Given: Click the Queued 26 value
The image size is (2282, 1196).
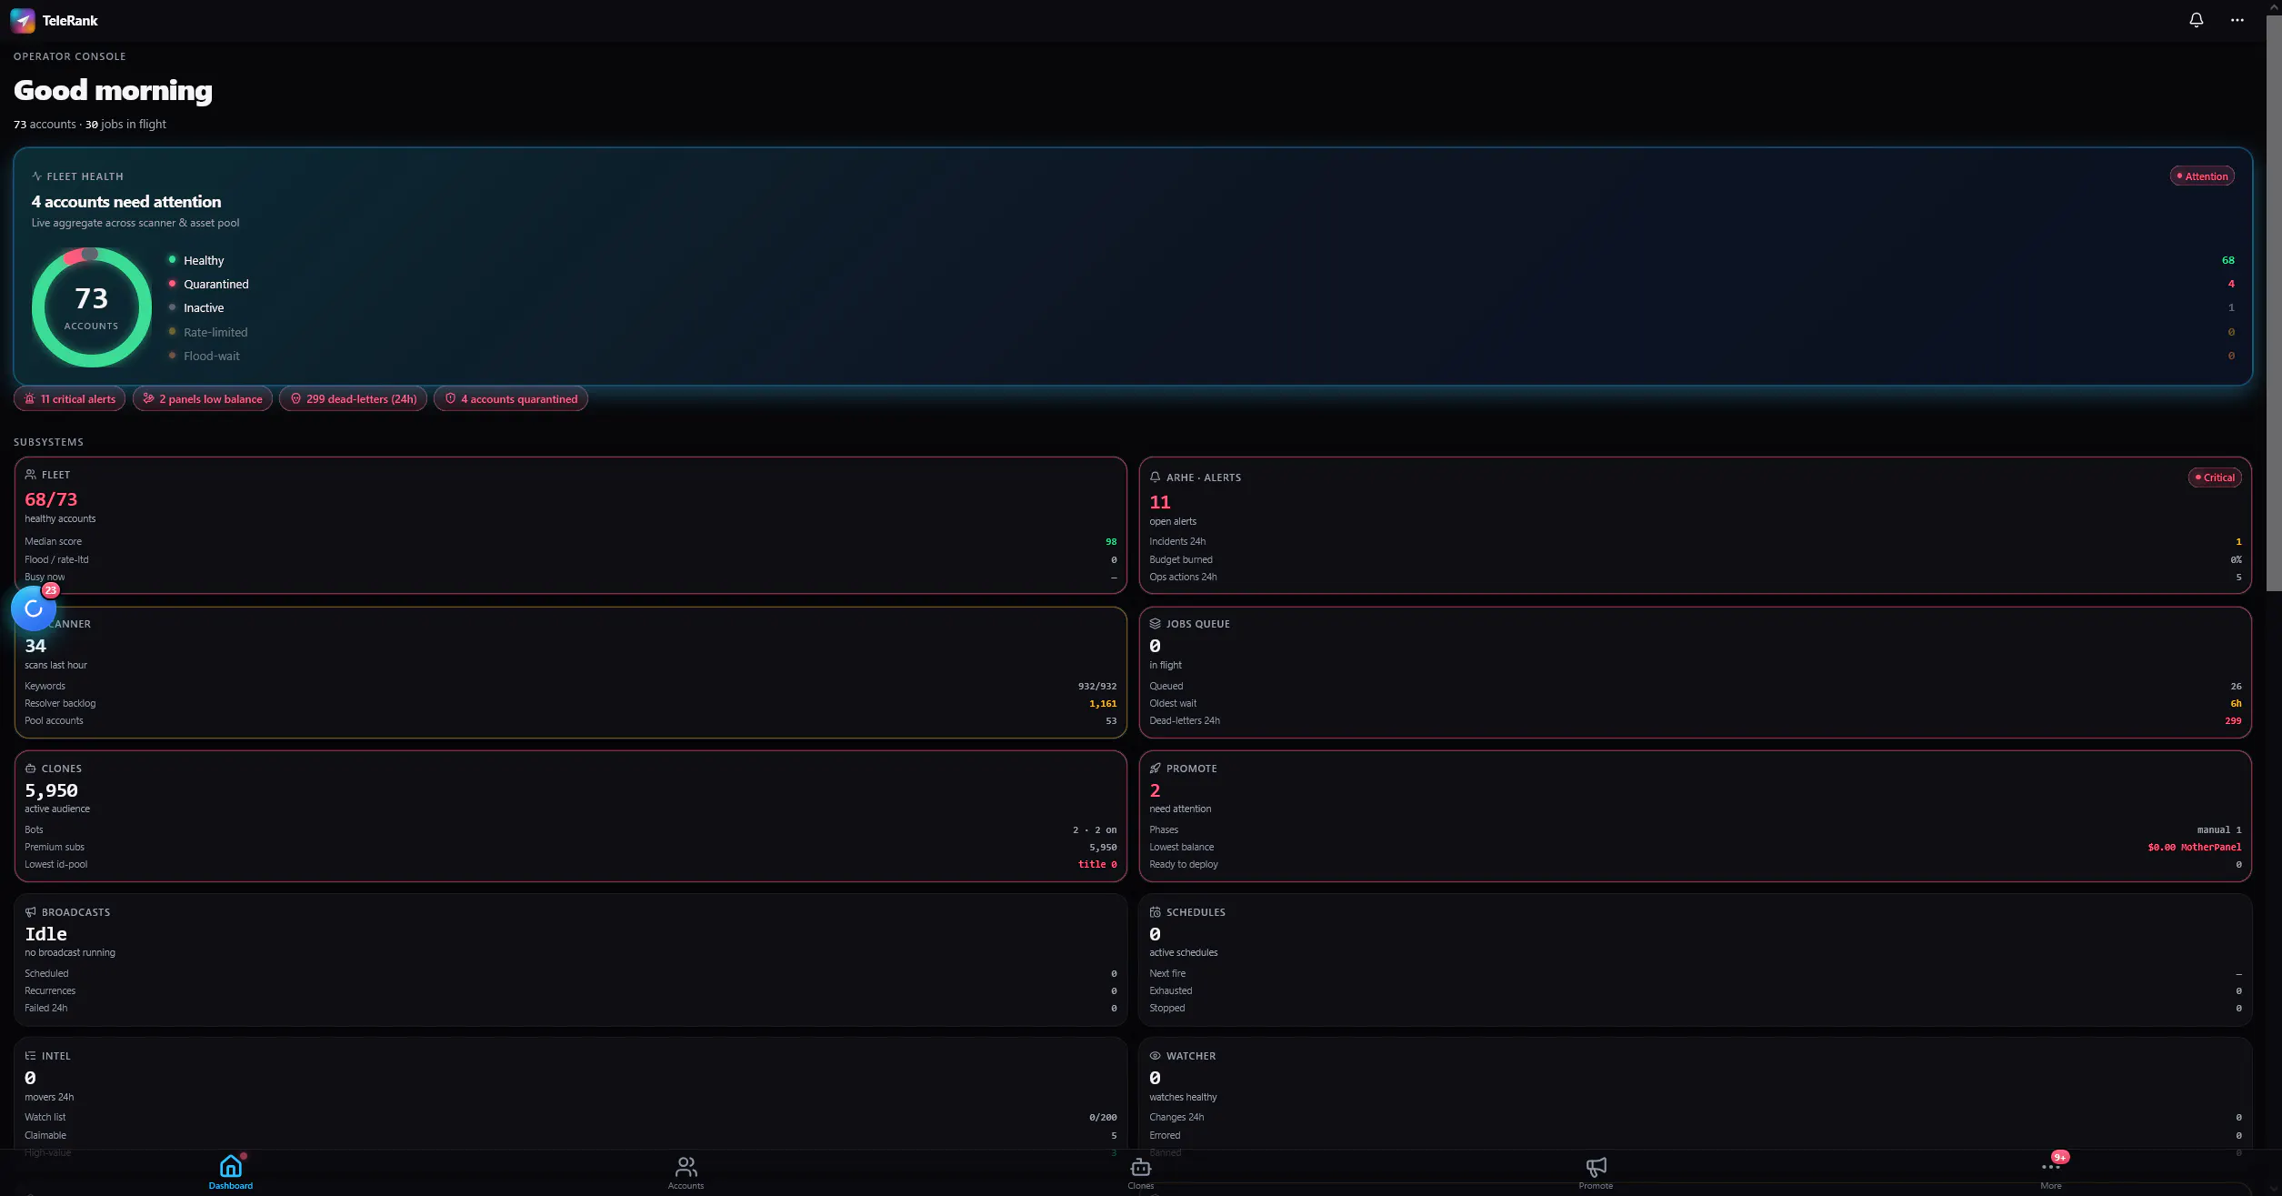Looking at the screenshot, I should (x=2236, y=687).
